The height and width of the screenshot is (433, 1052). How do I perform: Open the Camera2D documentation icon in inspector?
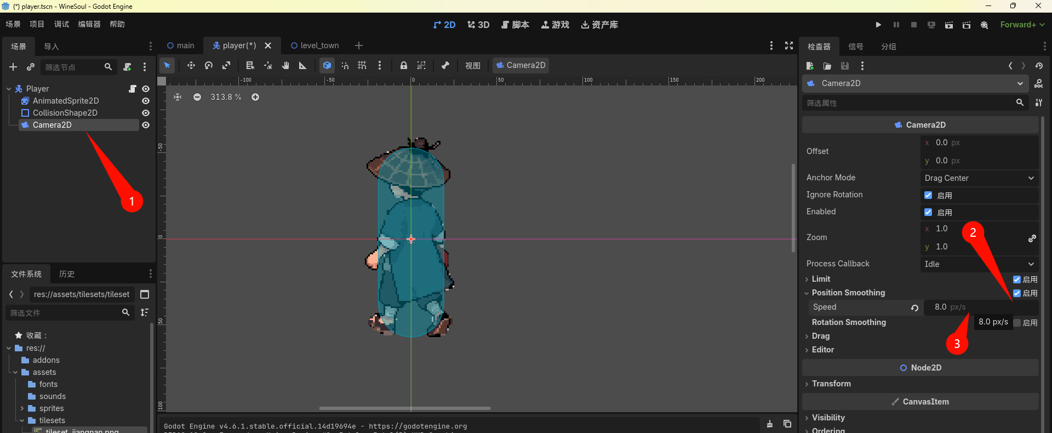tap(1039, 83)
